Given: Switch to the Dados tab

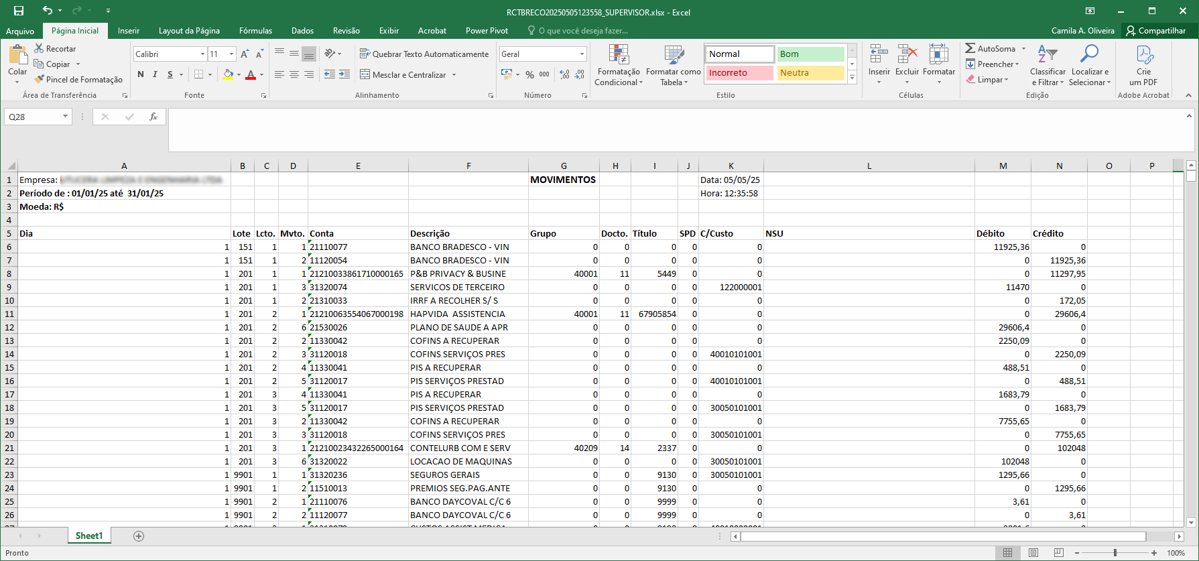Looking at the screenshot, I should 302,31.
